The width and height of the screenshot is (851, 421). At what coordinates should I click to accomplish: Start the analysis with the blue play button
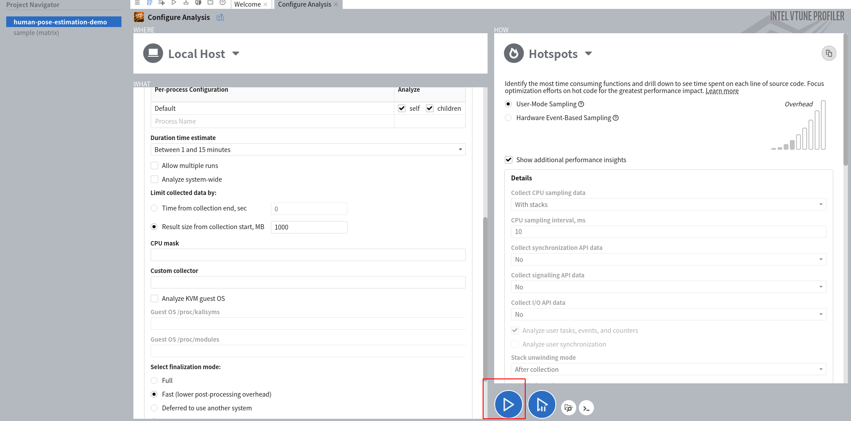508,404
